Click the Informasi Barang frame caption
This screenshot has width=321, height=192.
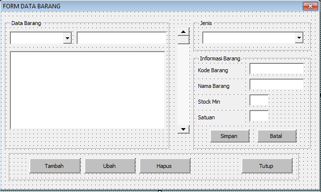click(220, 58)
